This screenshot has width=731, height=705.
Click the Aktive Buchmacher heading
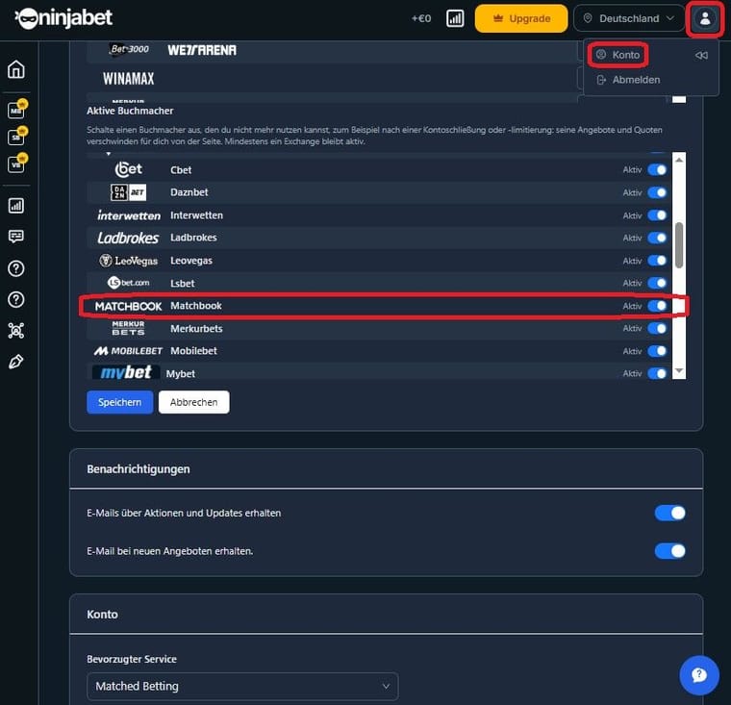point(130,111)
